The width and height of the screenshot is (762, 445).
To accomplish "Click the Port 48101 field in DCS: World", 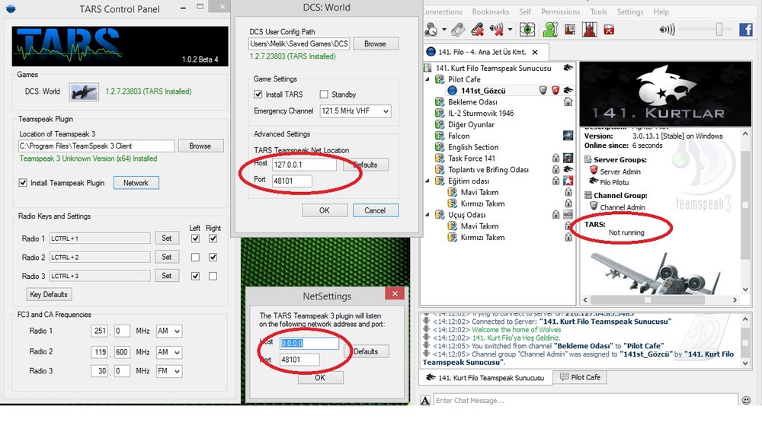I will pos(292,181).
